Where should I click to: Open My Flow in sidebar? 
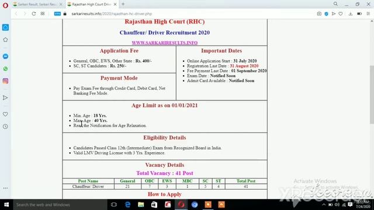click(x=5, y=97)
